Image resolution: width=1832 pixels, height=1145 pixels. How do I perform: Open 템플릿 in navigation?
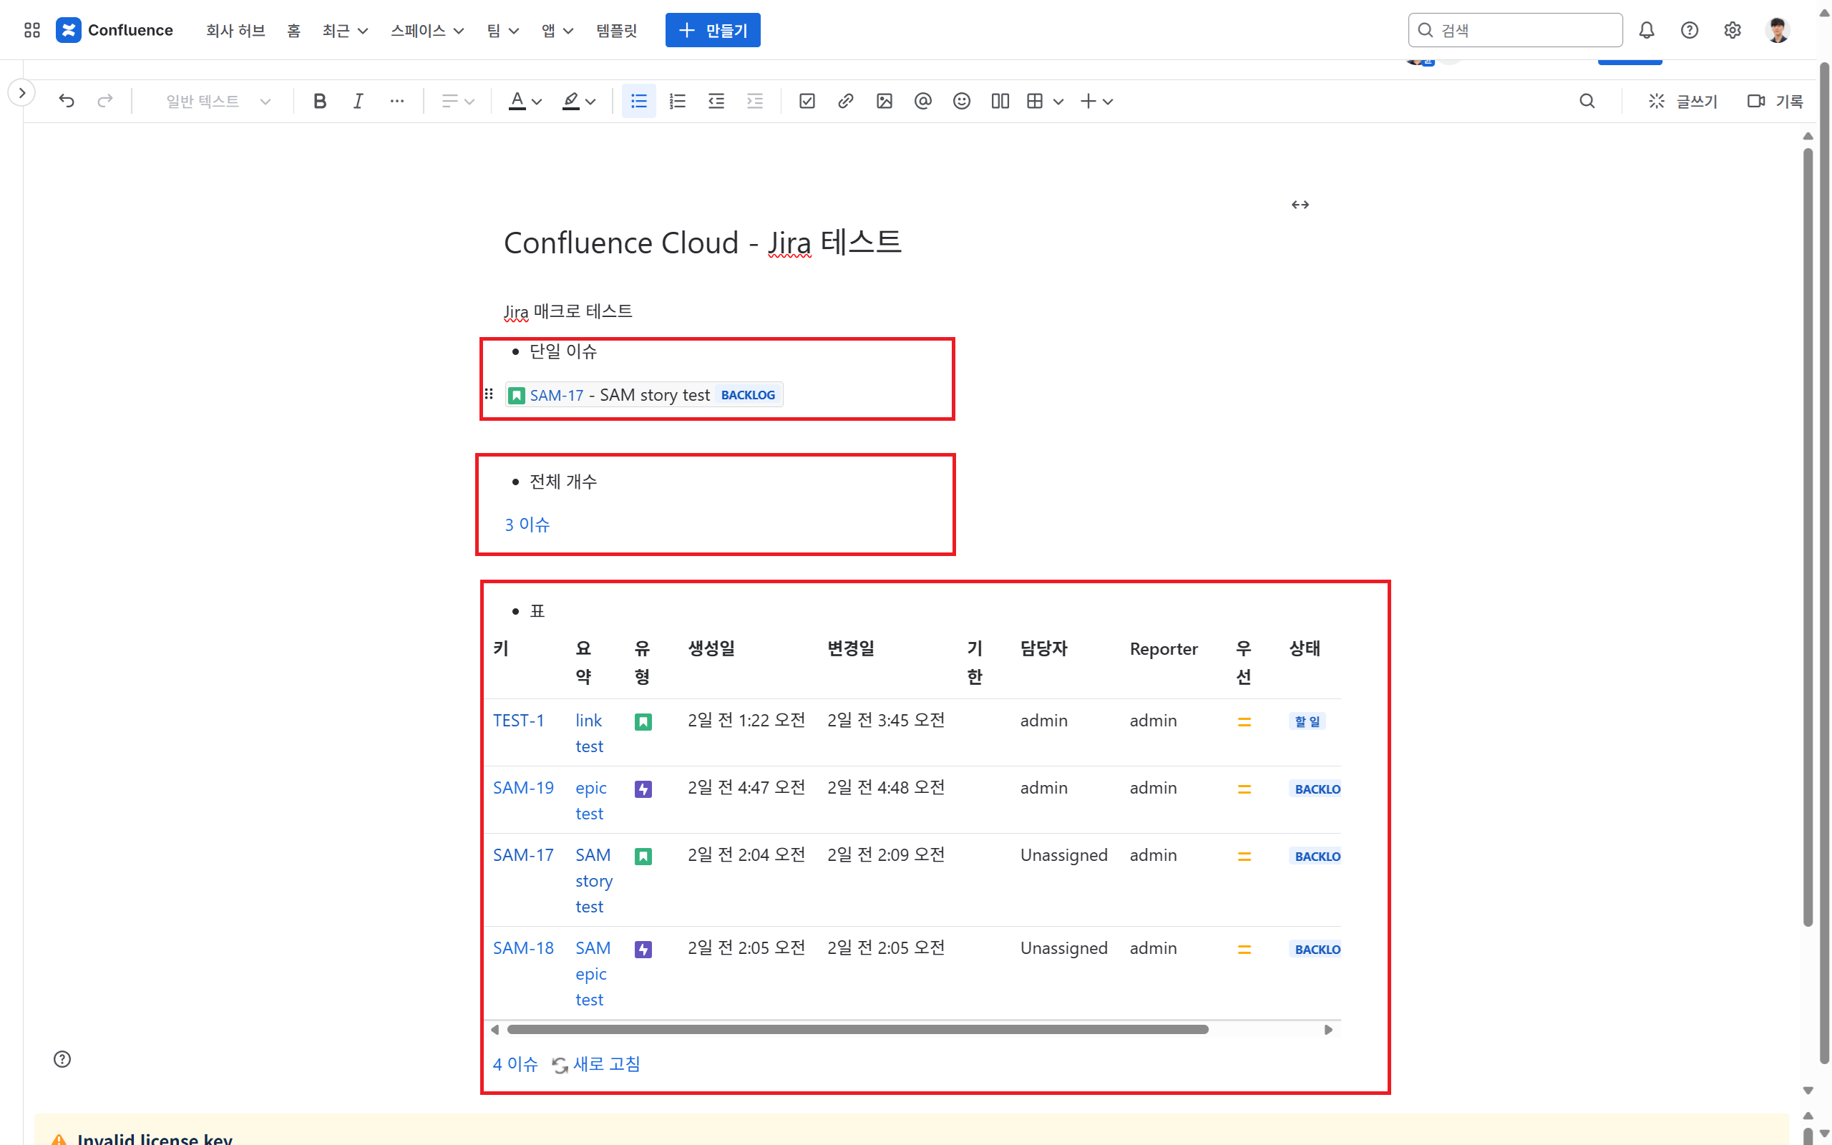pos(616,30)
